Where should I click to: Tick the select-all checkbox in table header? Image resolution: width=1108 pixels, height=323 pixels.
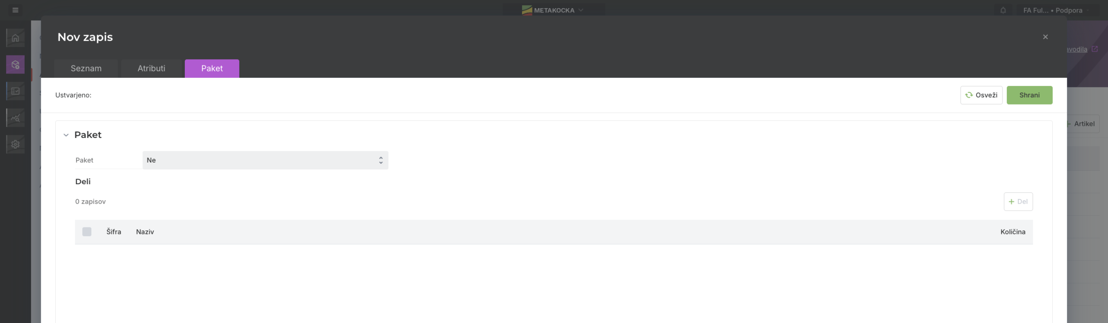(87, 232)
